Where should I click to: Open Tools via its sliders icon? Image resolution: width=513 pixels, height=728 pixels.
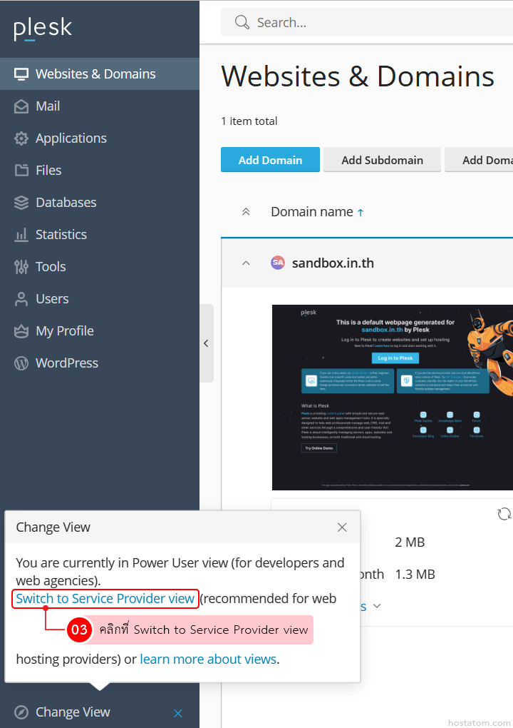pos(21,267)
